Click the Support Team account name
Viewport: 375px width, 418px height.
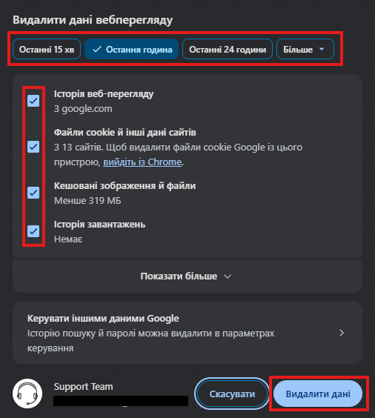[x=84, y=387]
